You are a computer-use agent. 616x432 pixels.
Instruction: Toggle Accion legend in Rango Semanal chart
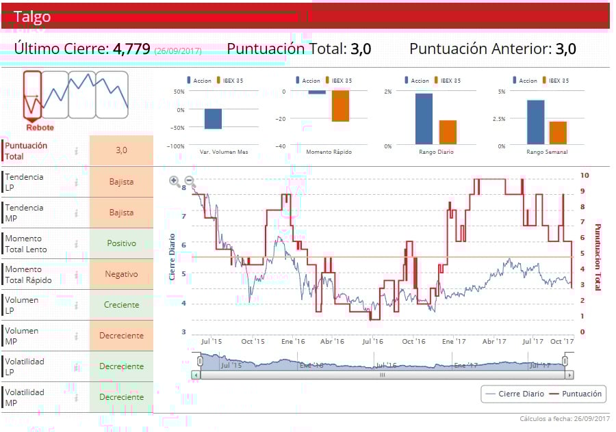[x=525, y=81]
